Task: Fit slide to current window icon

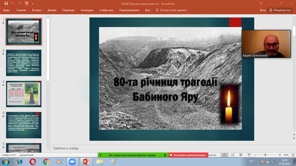Action: coord(293,155)
